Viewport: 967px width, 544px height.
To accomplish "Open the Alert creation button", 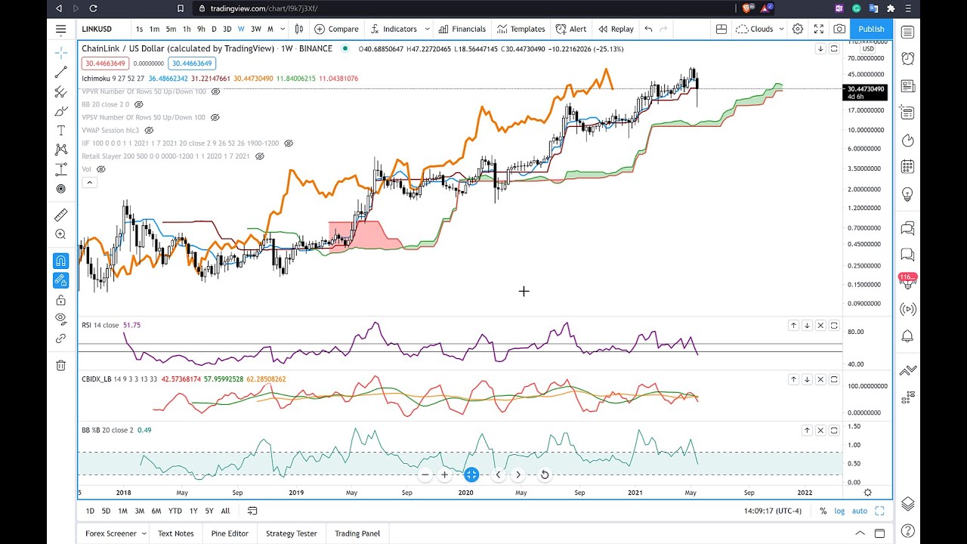I will [571, 29].
